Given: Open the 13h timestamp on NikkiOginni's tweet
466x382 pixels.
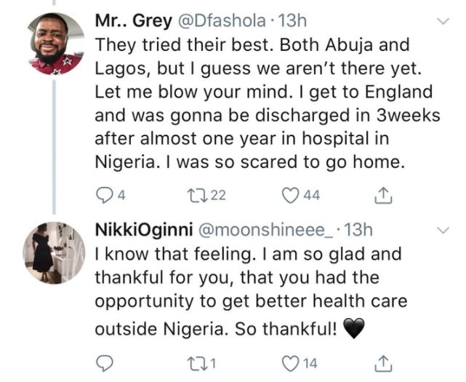Looking at the screenshot, I should (357, 230).
